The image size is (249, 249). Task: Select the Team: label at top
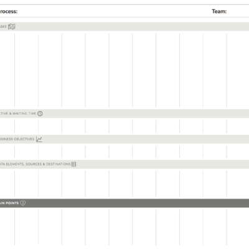coord(219,11)
